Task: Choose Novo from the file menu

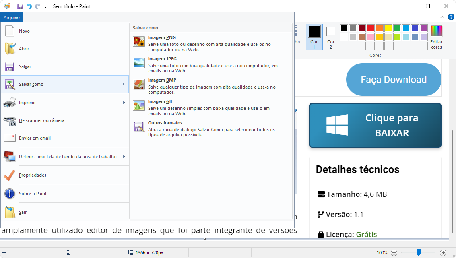Action: click(x=65, y=31)
